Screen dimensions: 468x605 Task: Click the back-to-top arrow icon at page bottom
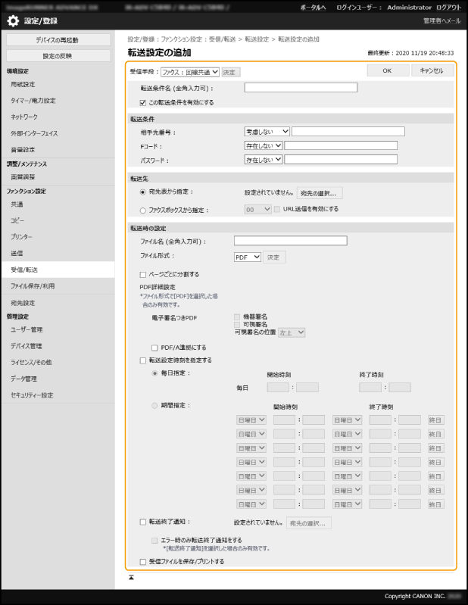pos(131,577)
